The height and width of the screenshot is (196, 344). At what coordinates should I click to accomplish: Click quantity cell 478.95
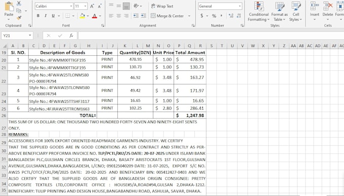[x=136, y=59]
